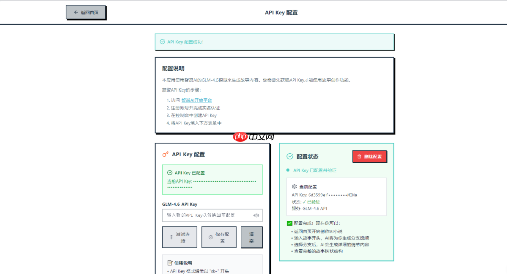Viewport: 507px width, 274px height.
Task: Click the key icon beside API Key 配置
Action: click(x=165, y=154)
